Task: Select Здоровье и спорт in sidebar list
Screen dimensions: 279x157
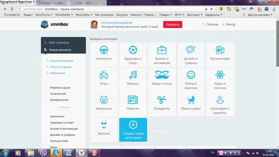Action: (x=62, y=123)
